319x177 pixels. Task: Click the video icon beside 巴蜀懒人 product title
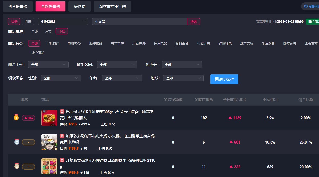[61, 112]
